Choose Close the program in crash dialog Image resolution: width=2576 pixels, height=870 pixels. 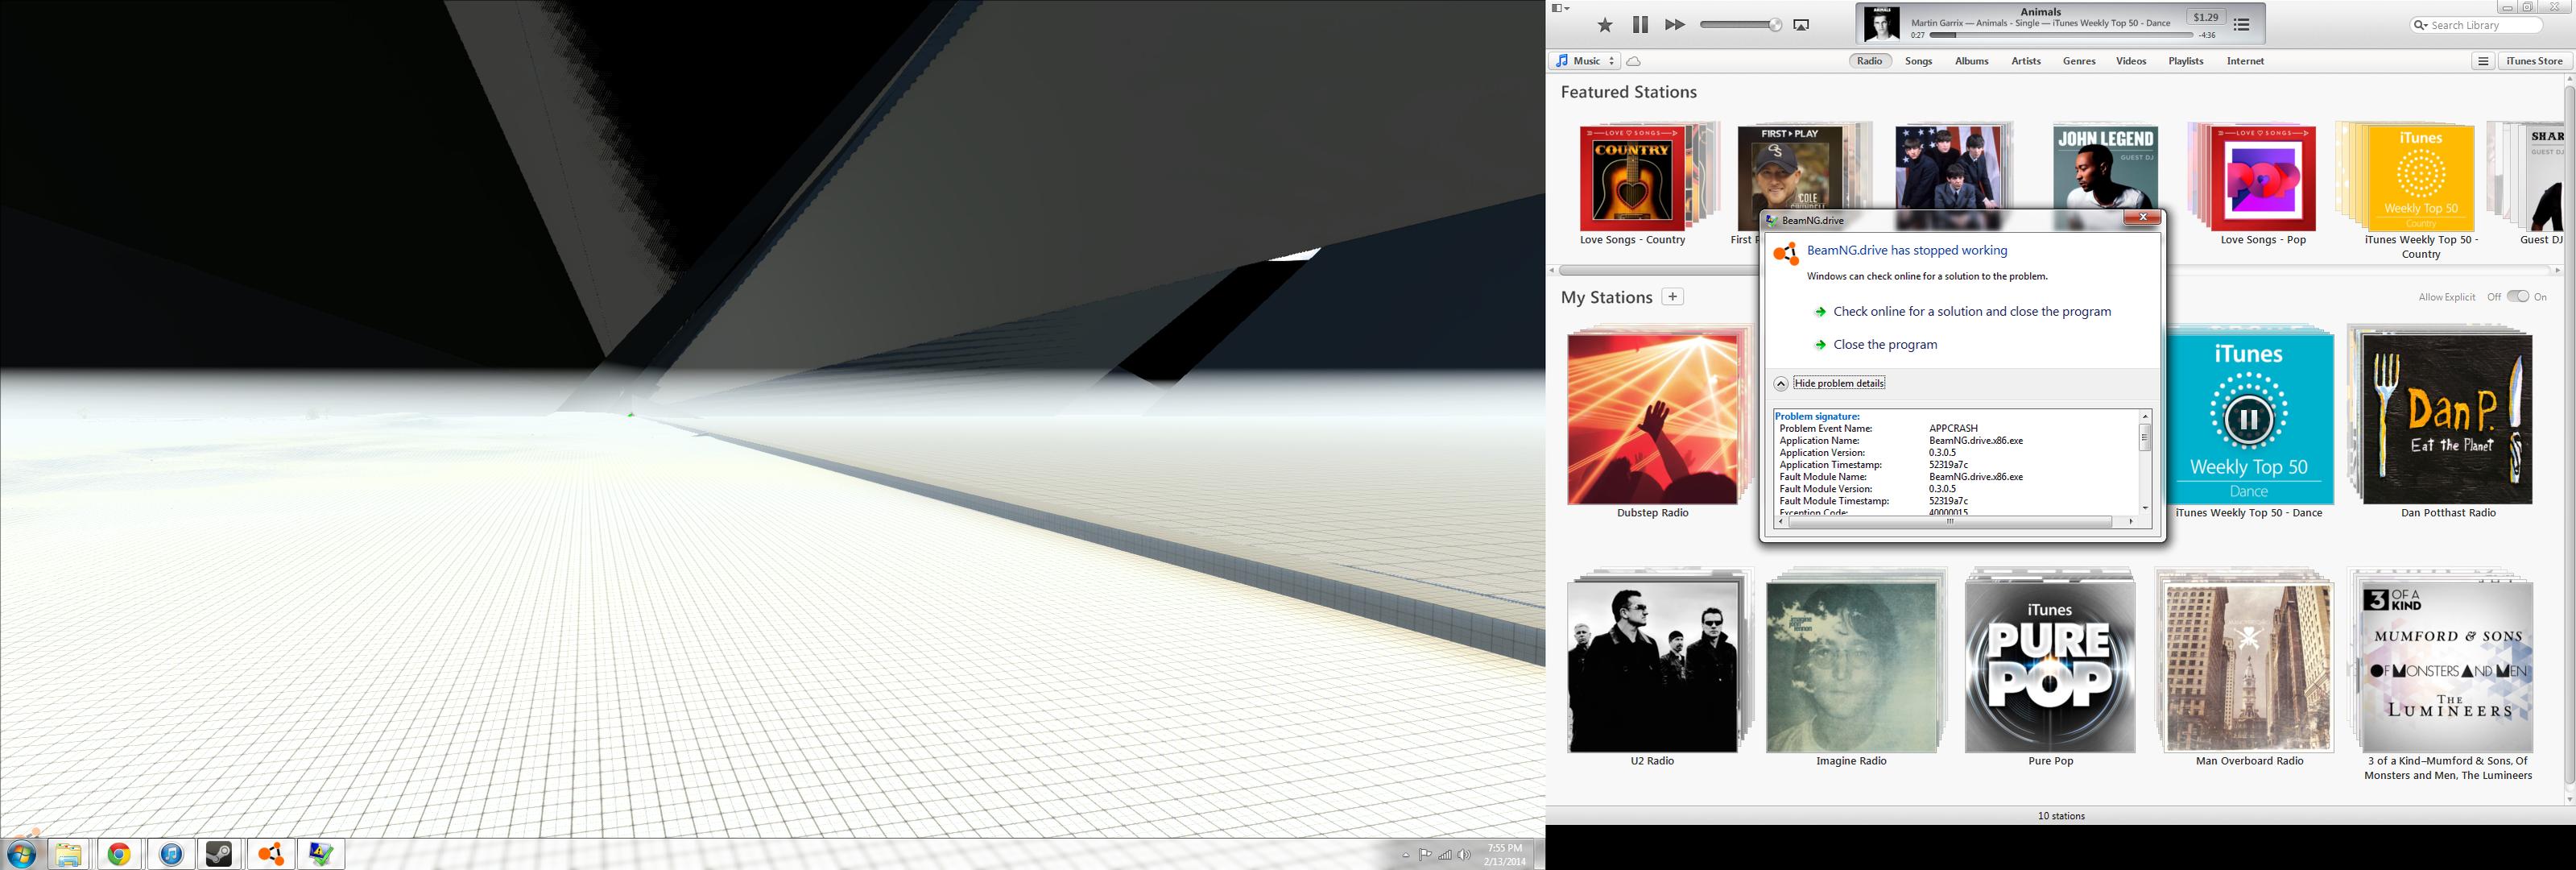point(1885,344)
